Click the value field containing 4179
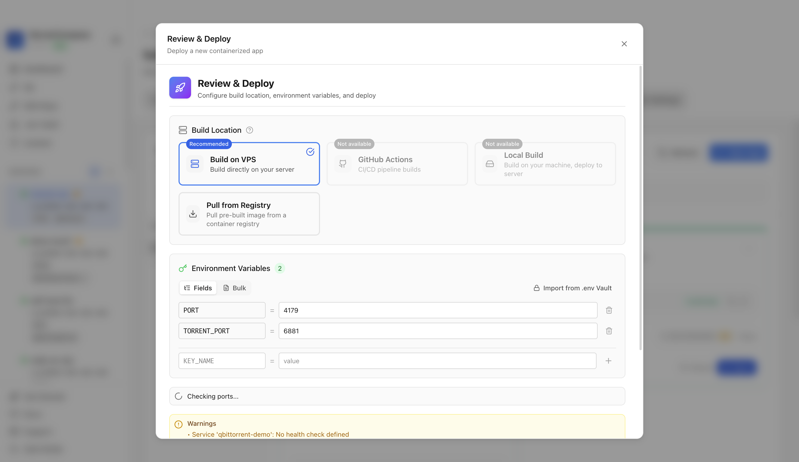 (x=438, y=310)
